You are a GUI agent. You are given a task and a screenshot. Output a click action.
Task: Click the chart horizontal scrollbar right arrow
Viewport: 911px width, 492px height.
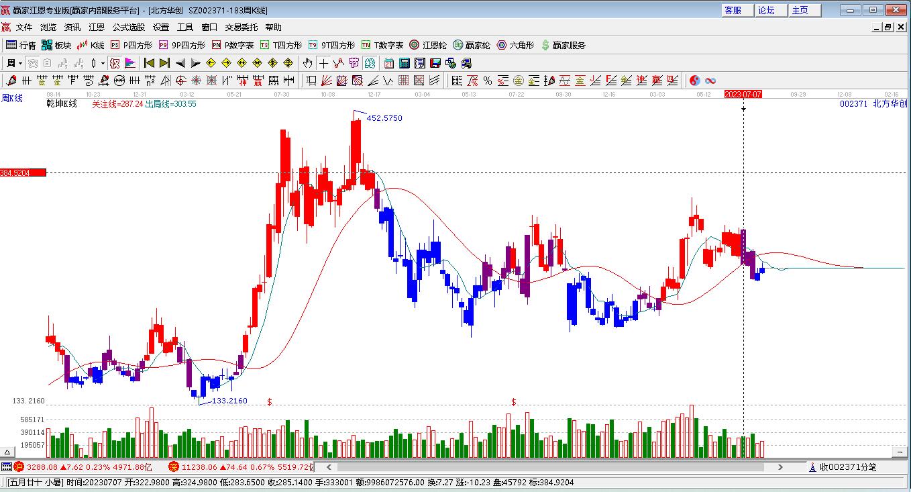pyautogui.click(x=780, y=467)
